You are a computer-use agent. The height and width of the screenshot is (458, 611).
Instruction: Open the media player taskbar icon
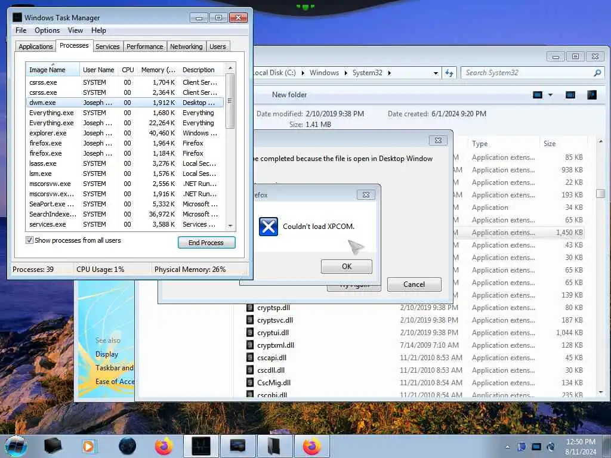click(x=89, y=446)
